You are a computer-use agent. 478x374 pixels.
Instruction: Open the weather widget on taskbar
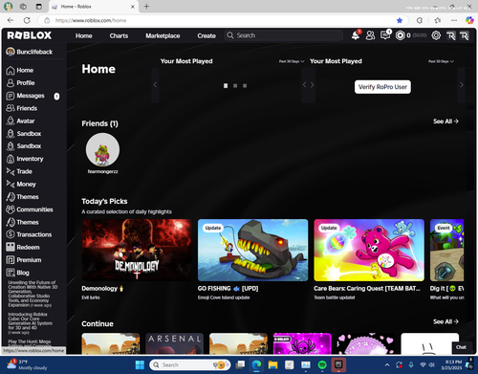[27, 364]
